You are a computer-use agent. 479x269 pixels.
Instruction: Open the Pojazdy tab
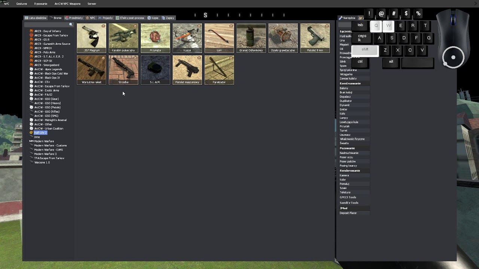point(106,18)
